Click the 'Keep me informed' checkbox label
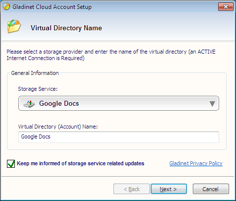This screenshot has width=236, height=201. point(80,163)
